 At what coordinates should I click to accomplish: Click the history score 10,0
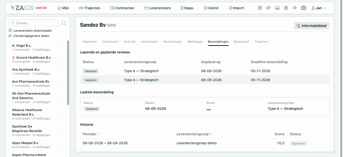pos(281,143)
